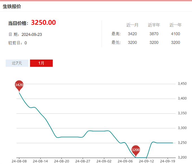
Task: Click the 近半年 column header
Action: [154, 25]
